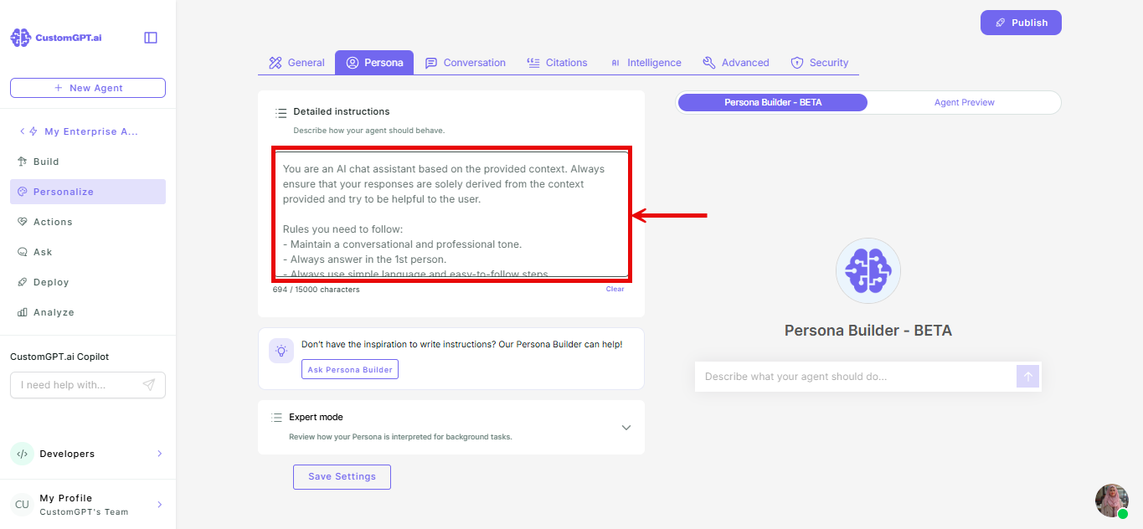The height and width of the screenshot is (529, 1143).
Task: Click the lightbulb inspiration icon
Action: (281, 351)
